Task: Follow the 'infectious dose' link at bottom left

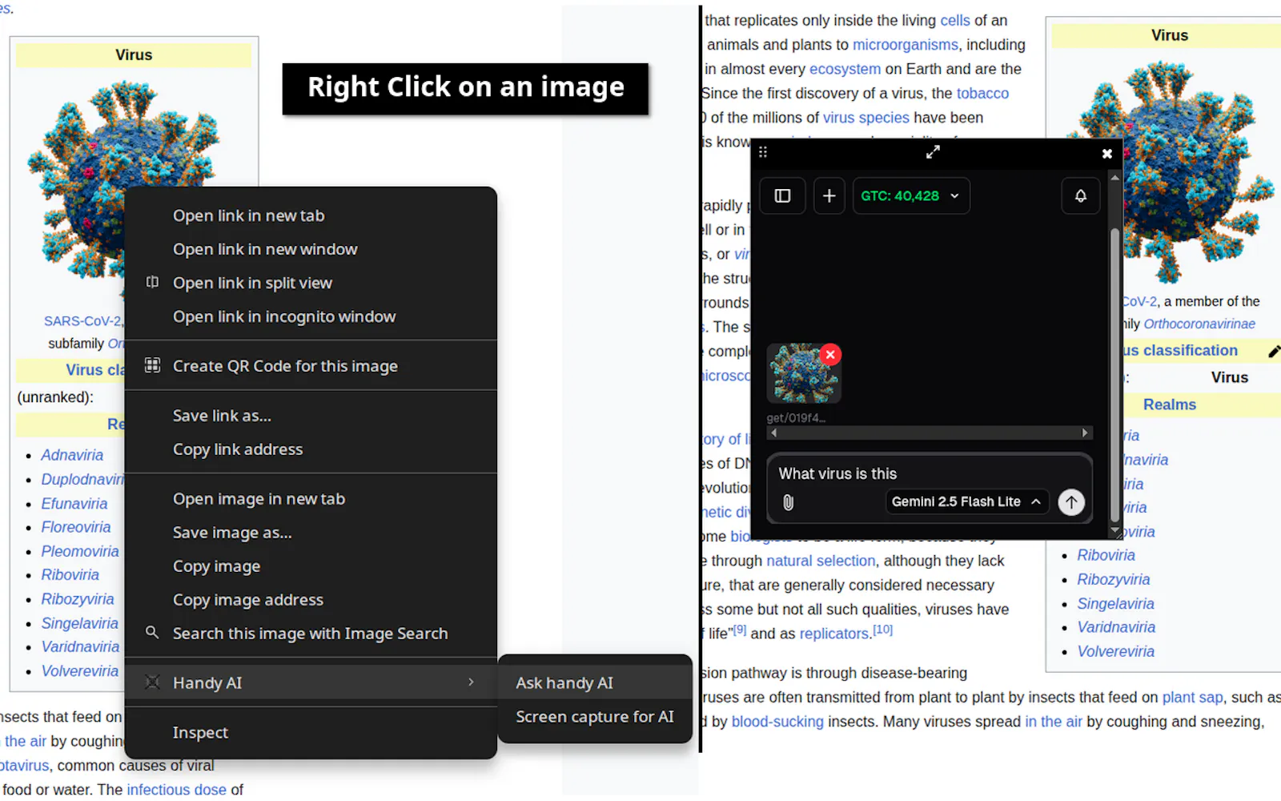Action: [x=176, y=790]
